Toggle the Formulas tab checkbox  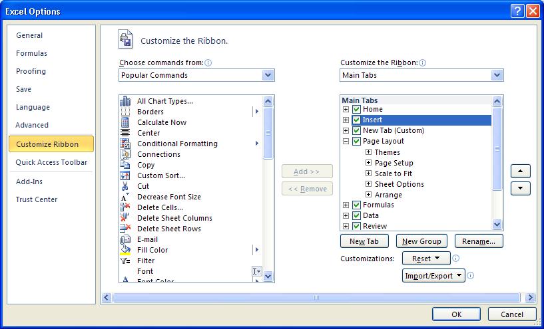click(356, 205)
